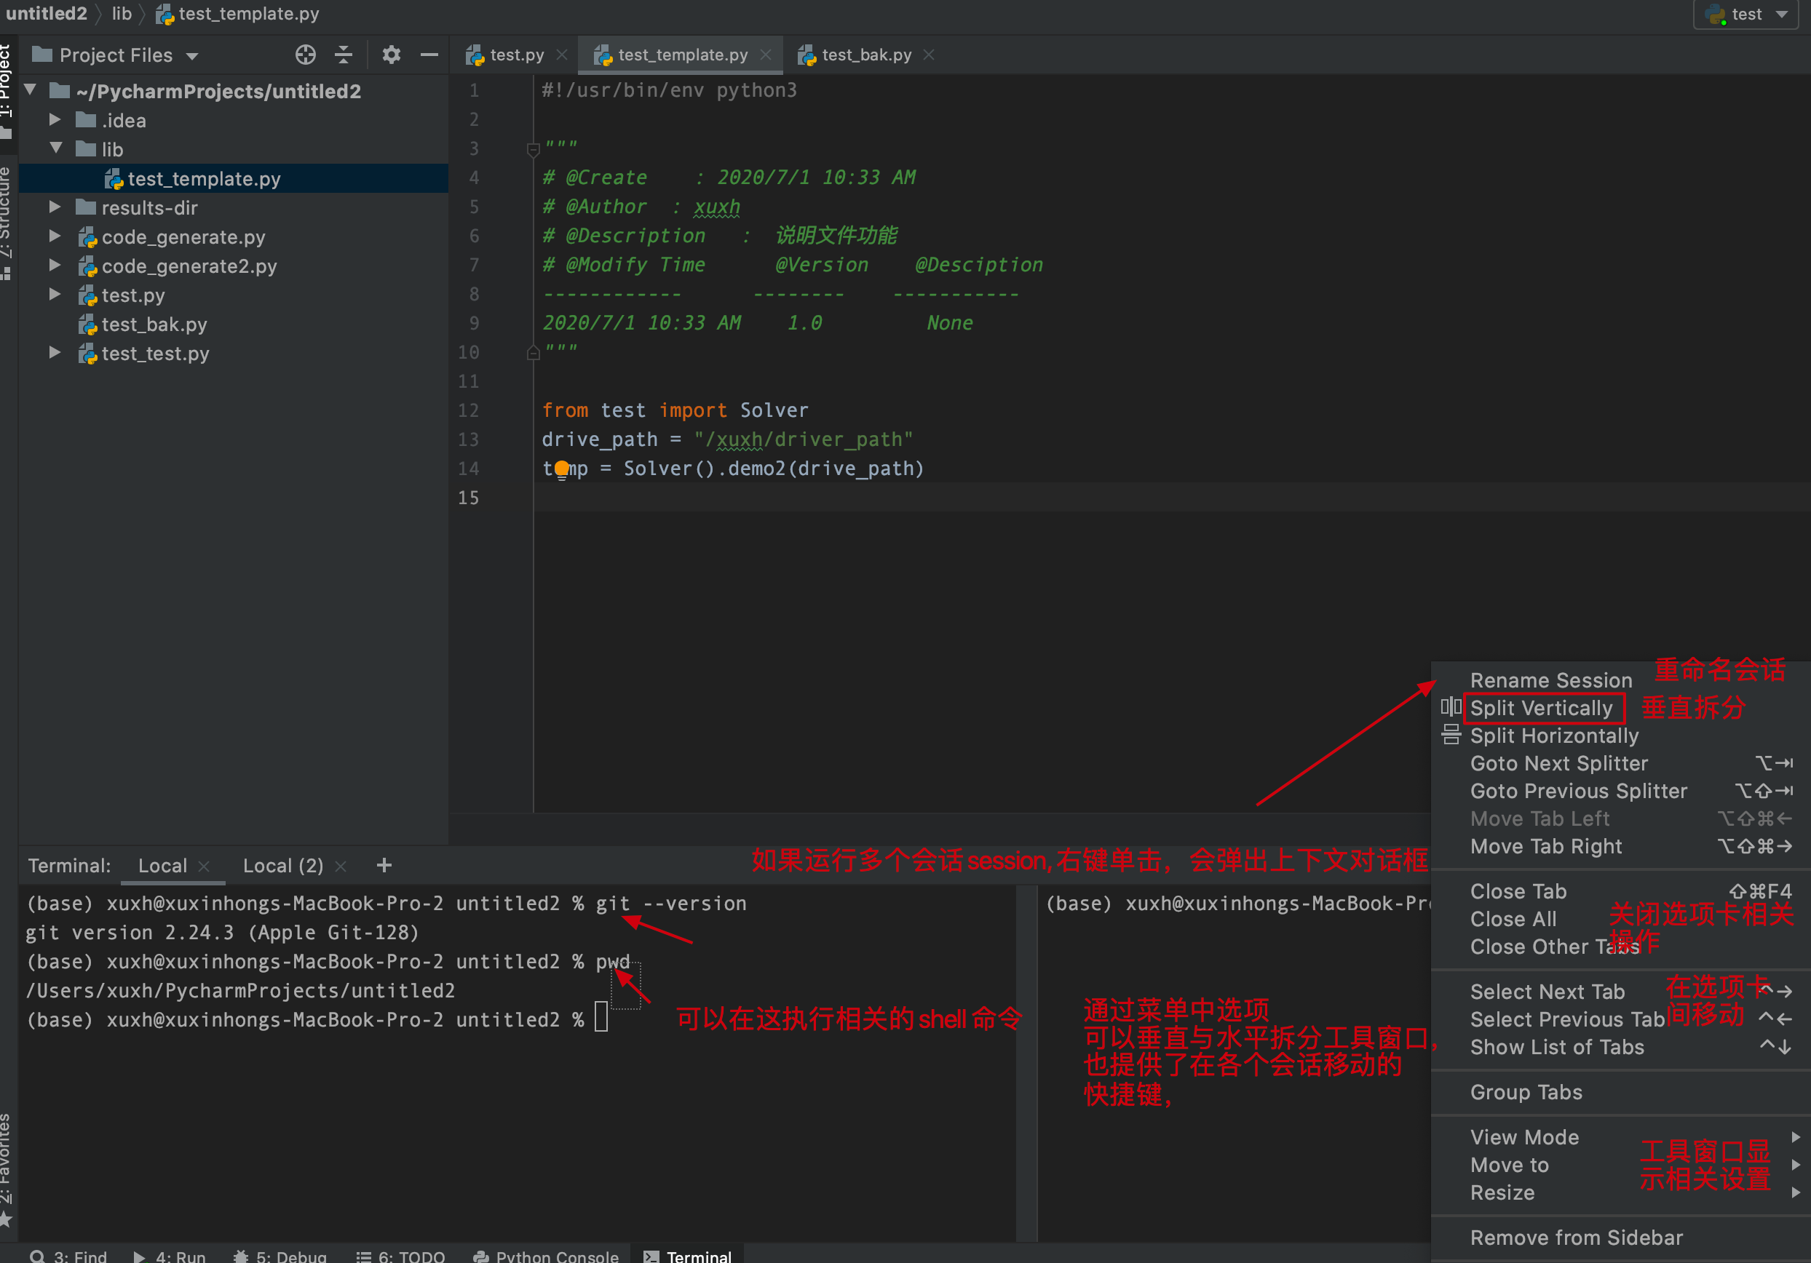Close the test.py editor tab
1811x1263 pixels.
coord(562,55)
